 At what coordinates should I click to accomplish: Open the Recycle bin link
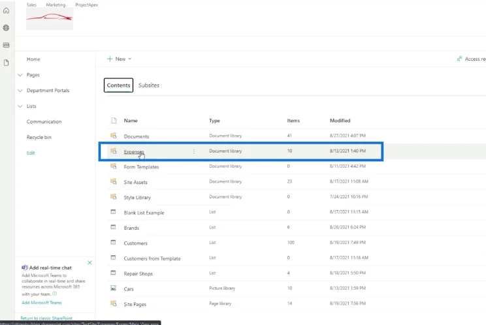(39, 137)
